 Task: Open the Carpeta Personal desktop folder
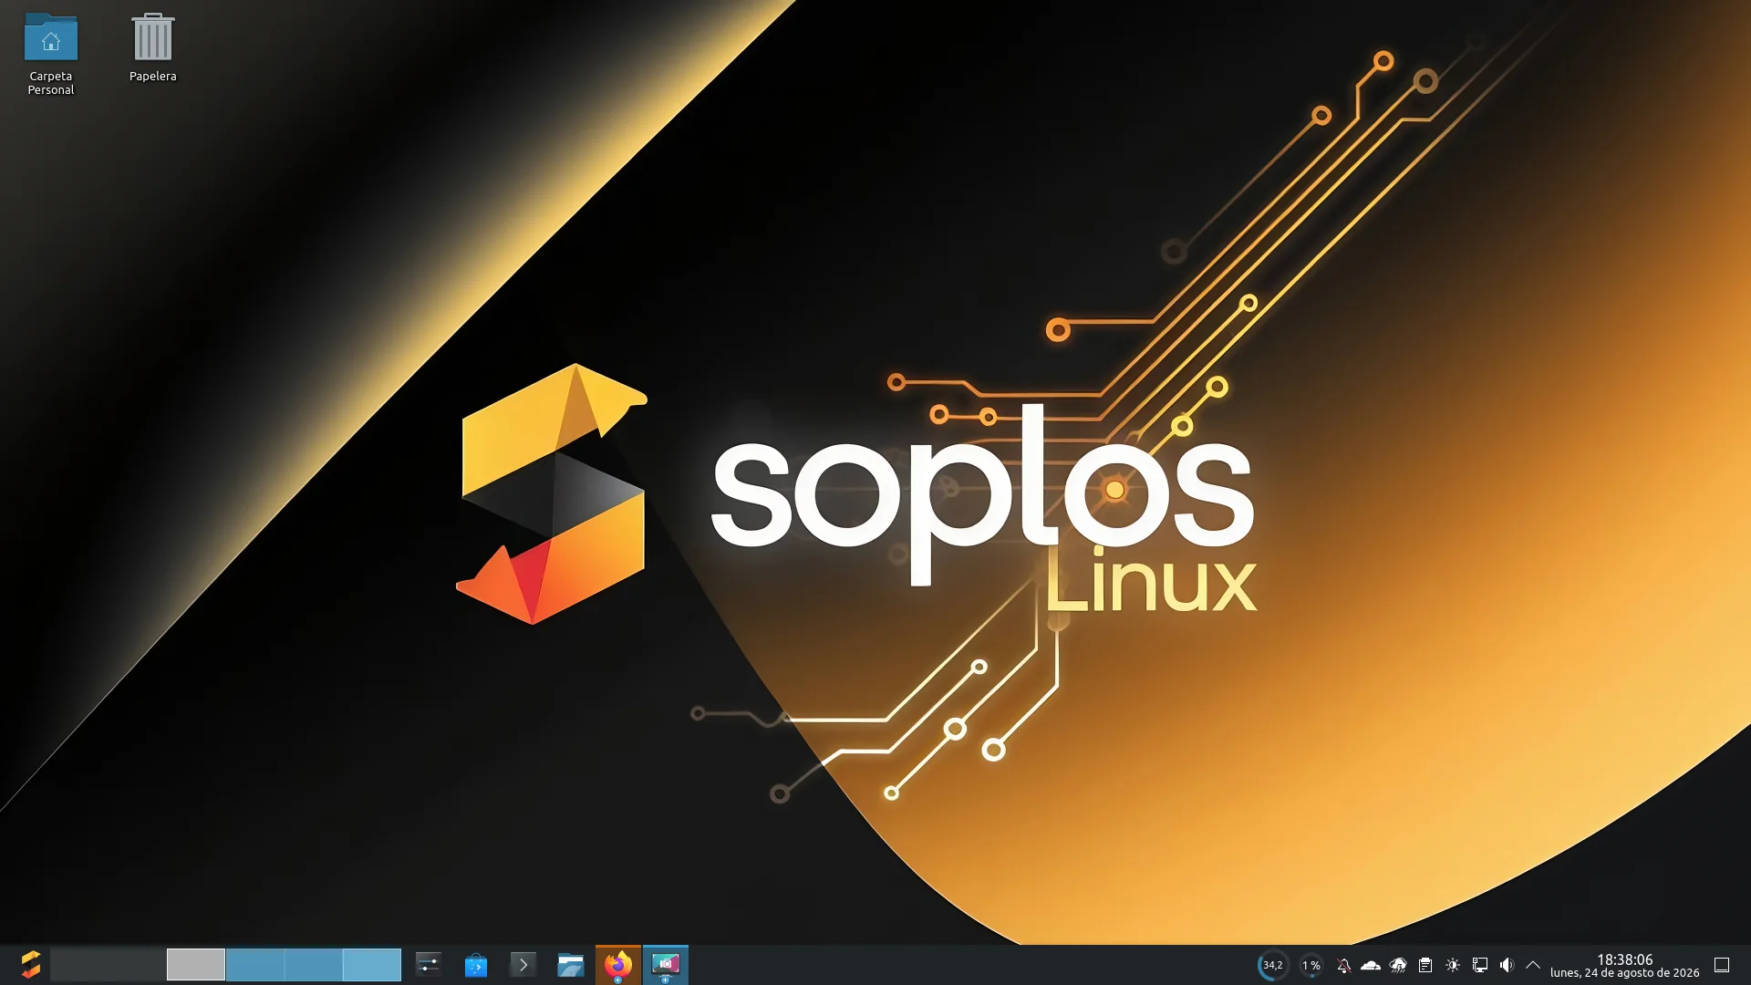tap(51, 55)
